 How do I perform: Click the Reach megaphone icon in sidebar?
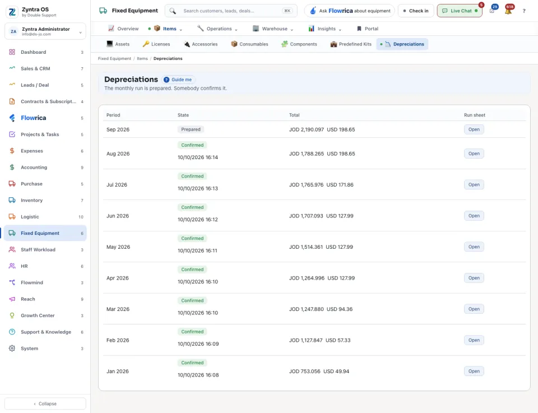point(12,299)
